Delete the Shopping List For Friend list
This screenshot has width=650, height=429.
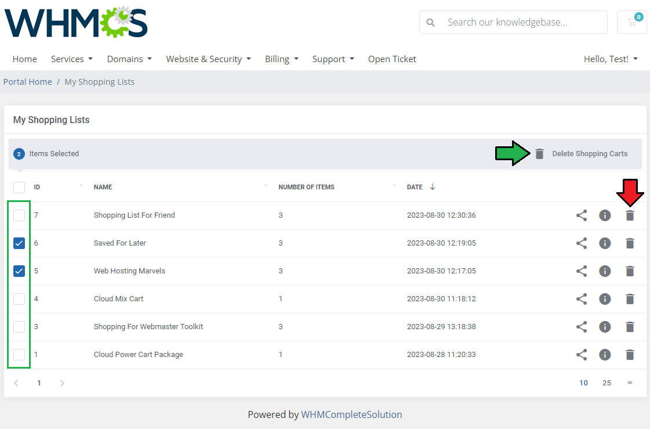tap(630, 215)
